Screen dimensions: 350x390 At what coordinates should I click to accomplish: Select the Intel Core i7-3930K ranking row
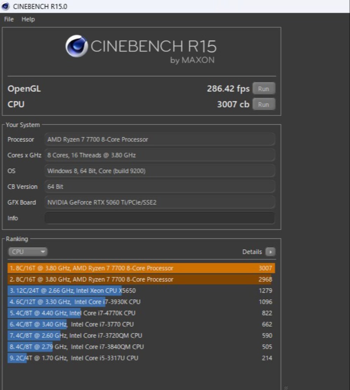click(141, 302)
